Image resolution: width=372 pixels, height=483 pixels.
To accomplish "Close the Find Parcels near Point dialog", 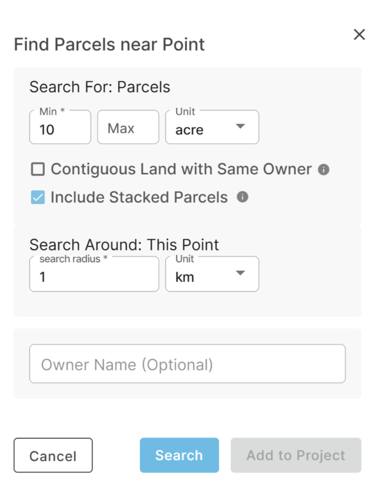I will coord(359,35).
